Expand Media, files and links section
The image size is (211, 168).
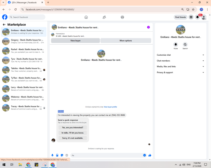click(x=181, y=66)
